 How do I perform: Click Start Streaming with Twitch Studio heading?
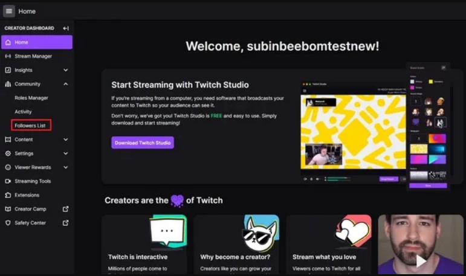coord(180,85)
